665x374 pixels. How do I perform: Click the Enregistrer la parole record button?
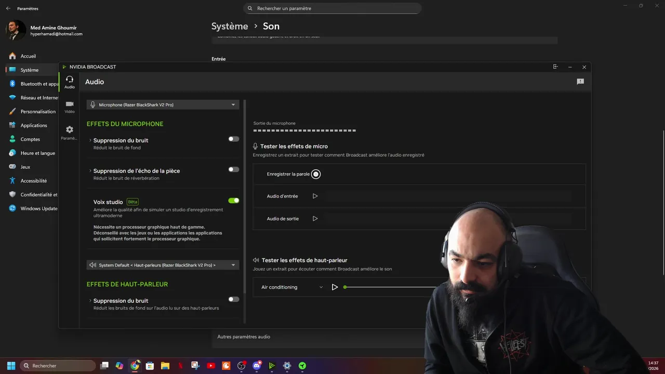pyautogui.click(x=316, y=174)
